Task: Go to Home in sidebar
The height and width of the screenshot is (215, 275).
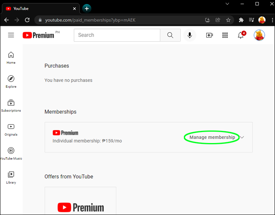Action: click(x=11, y=58)
